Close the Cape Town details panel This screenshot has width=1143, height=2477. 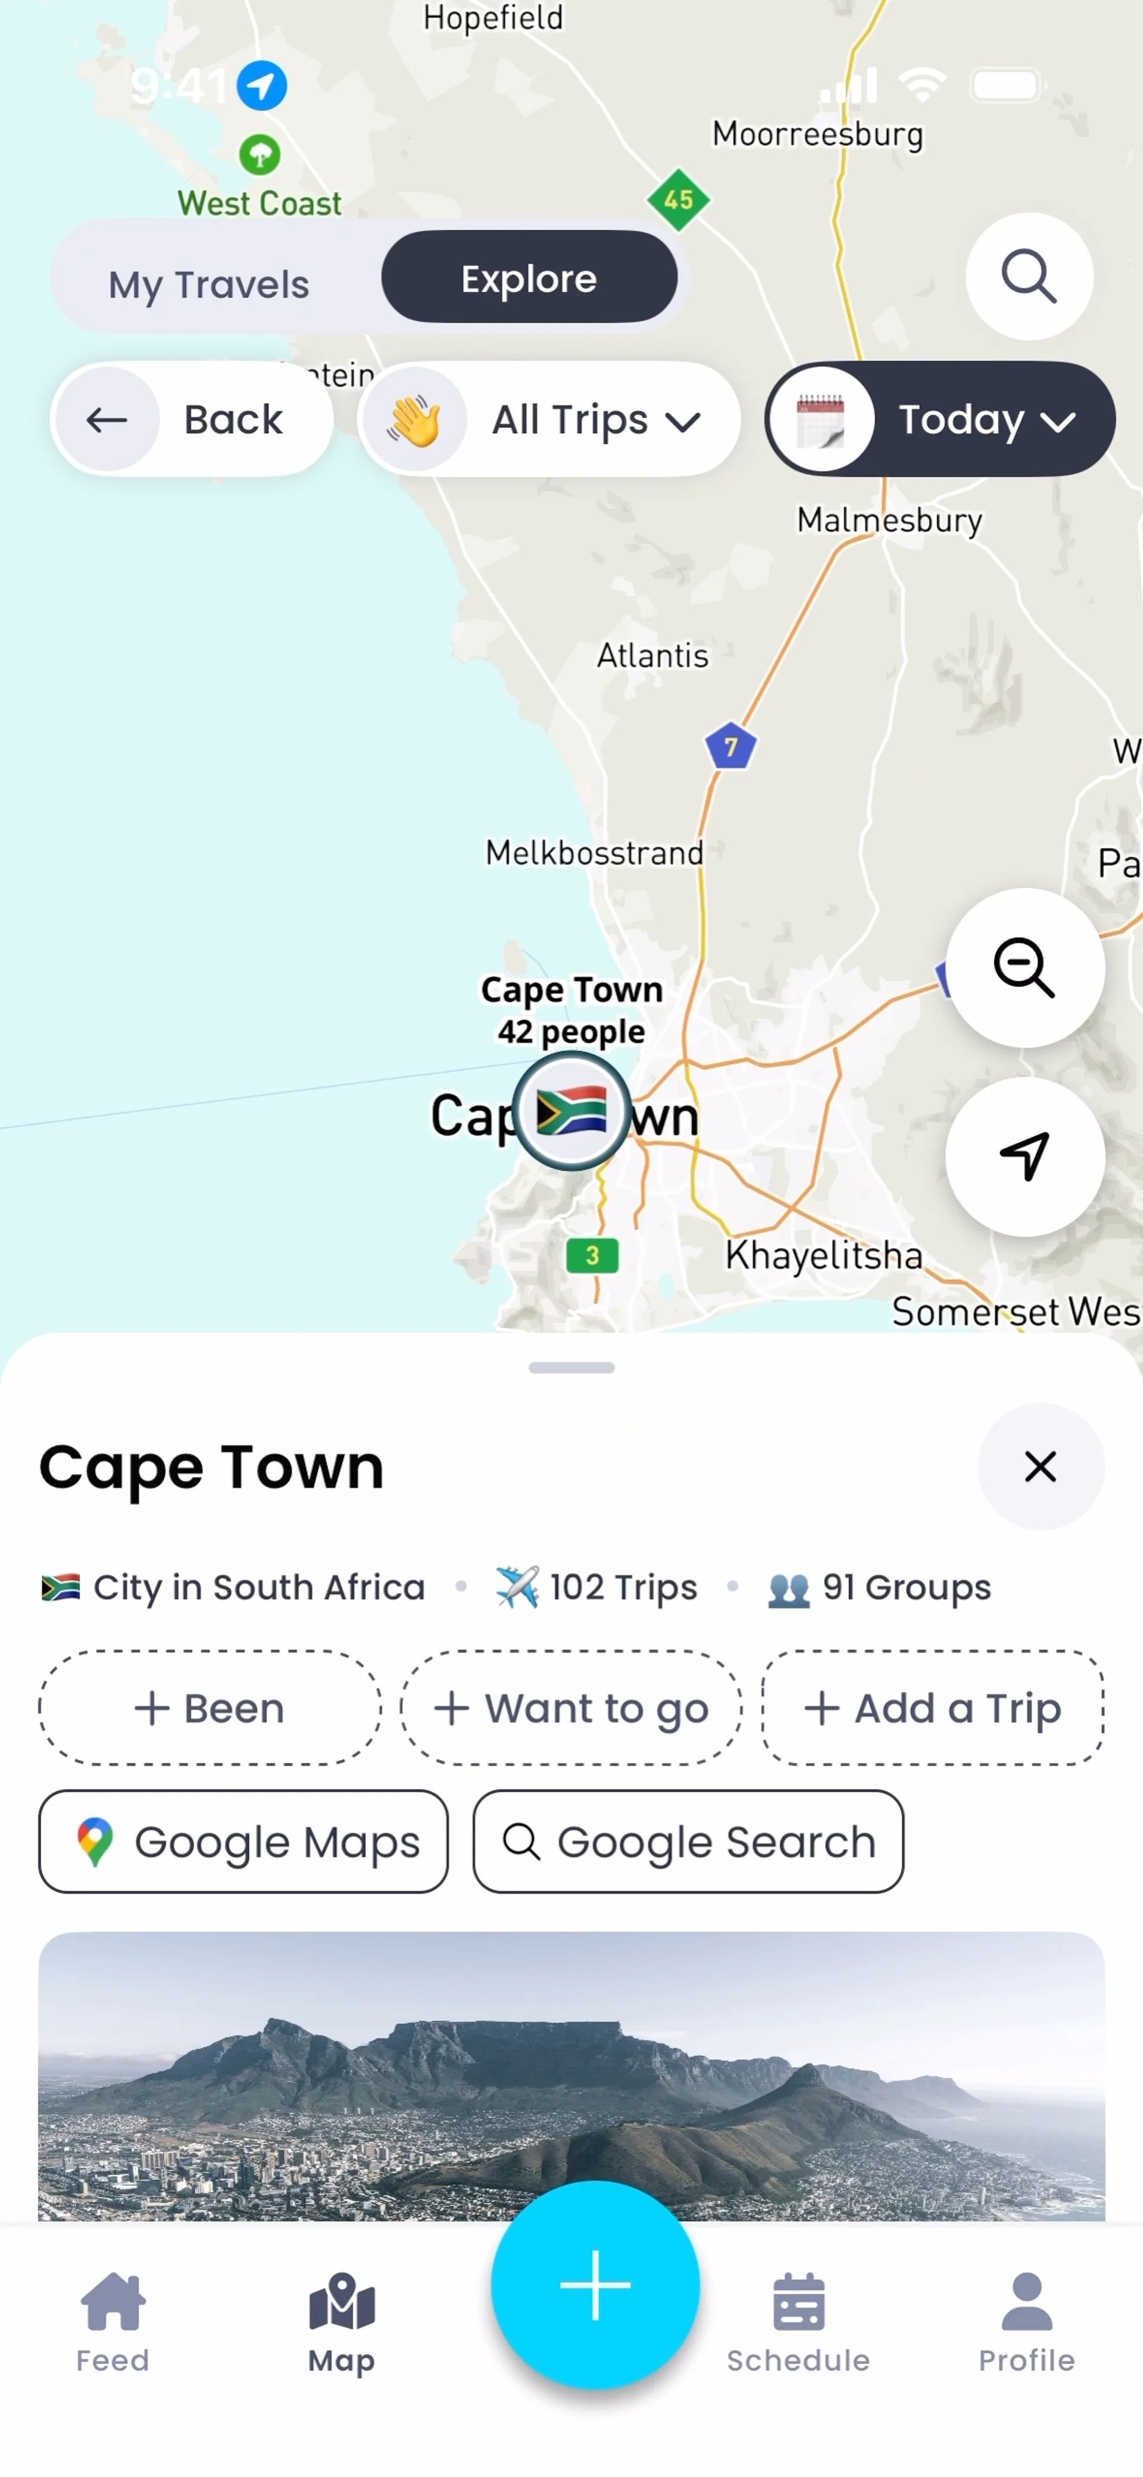pos(1040,1466)
